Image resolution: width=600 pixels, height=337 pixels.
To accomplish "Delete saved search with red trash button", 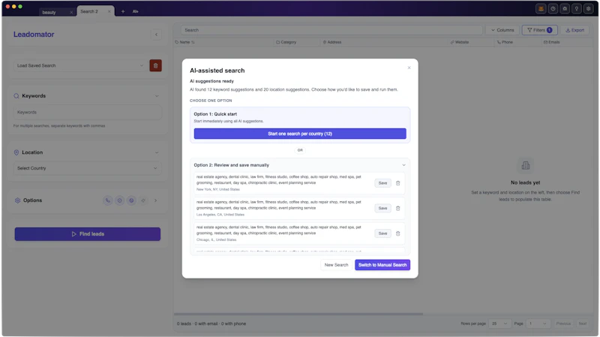I will 155,65.
